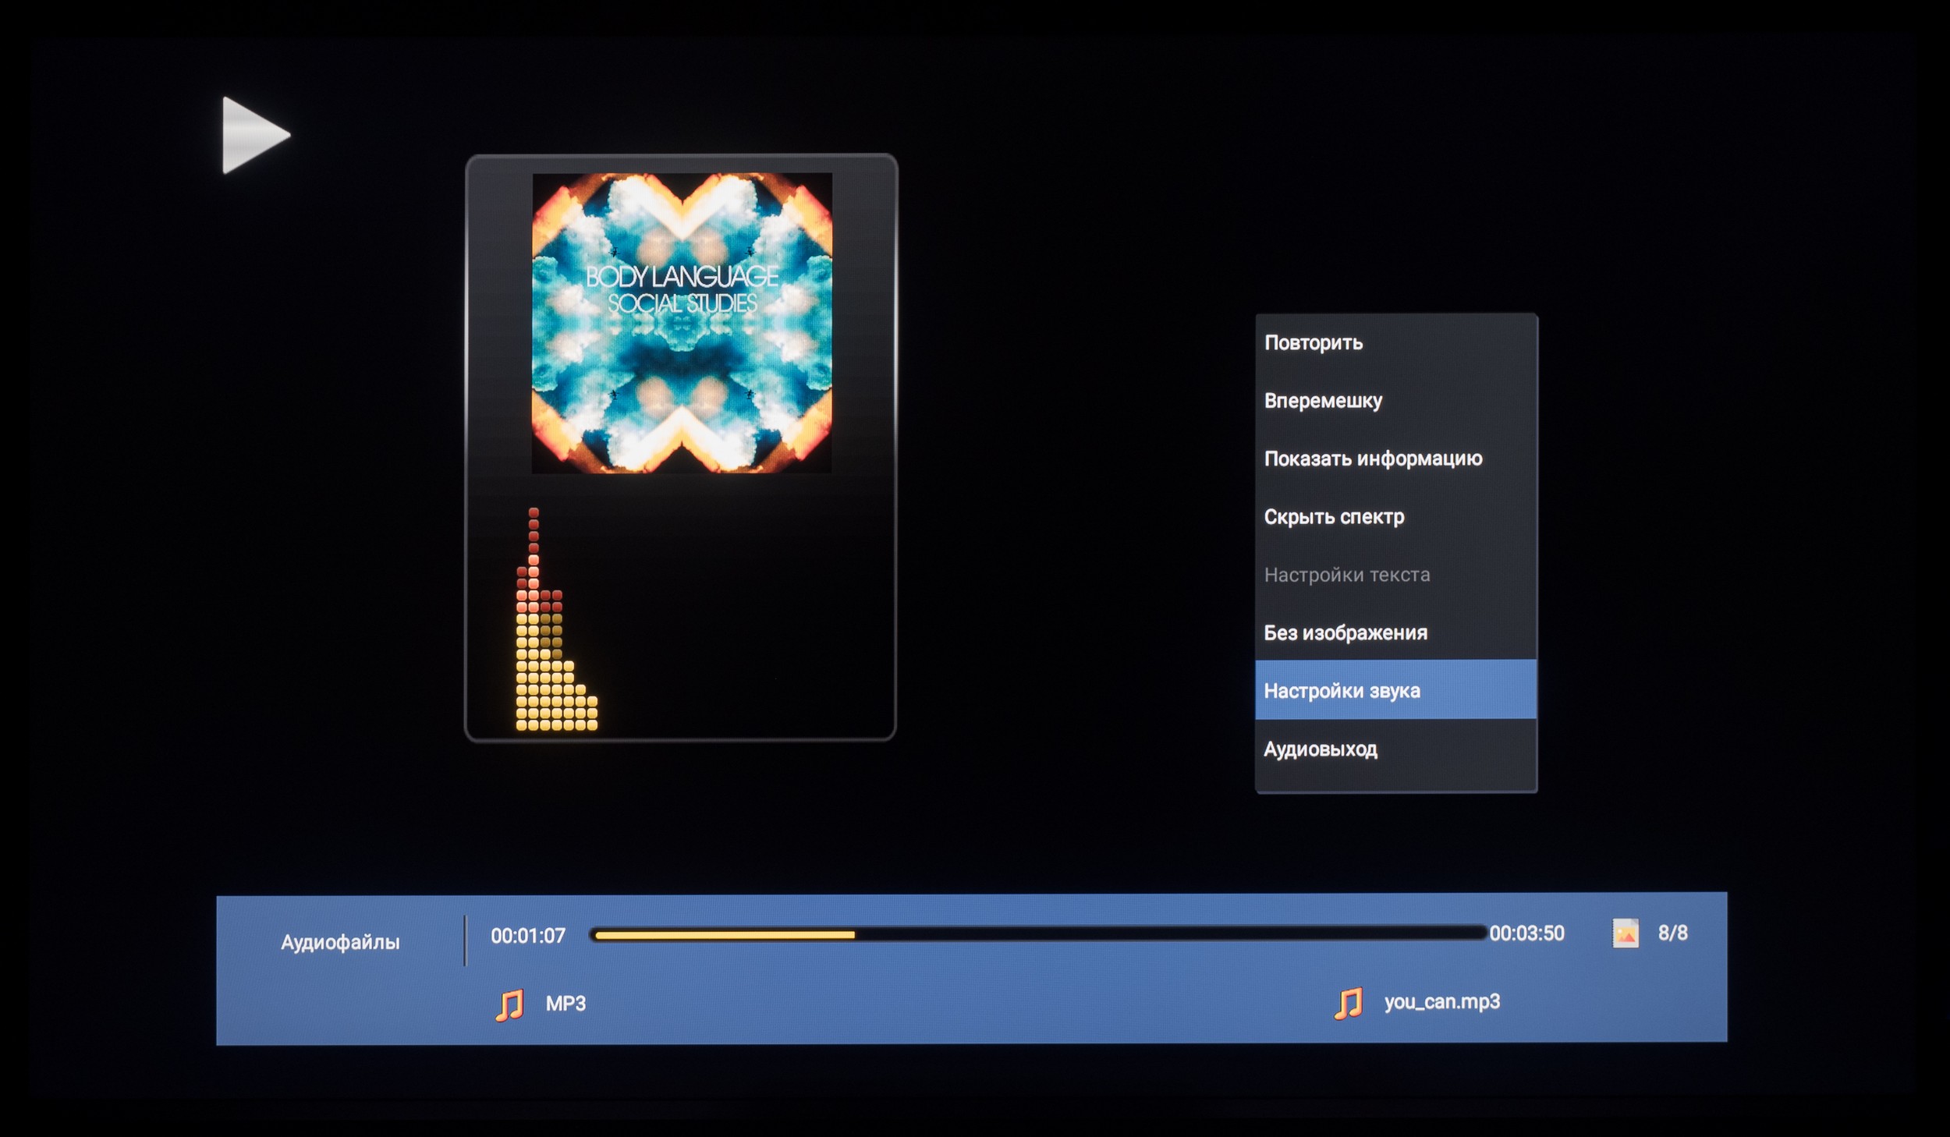Click the picture icon next to 8/8
Viewport: 1950px width, 1137px height.
click(x=1626, y=933)
